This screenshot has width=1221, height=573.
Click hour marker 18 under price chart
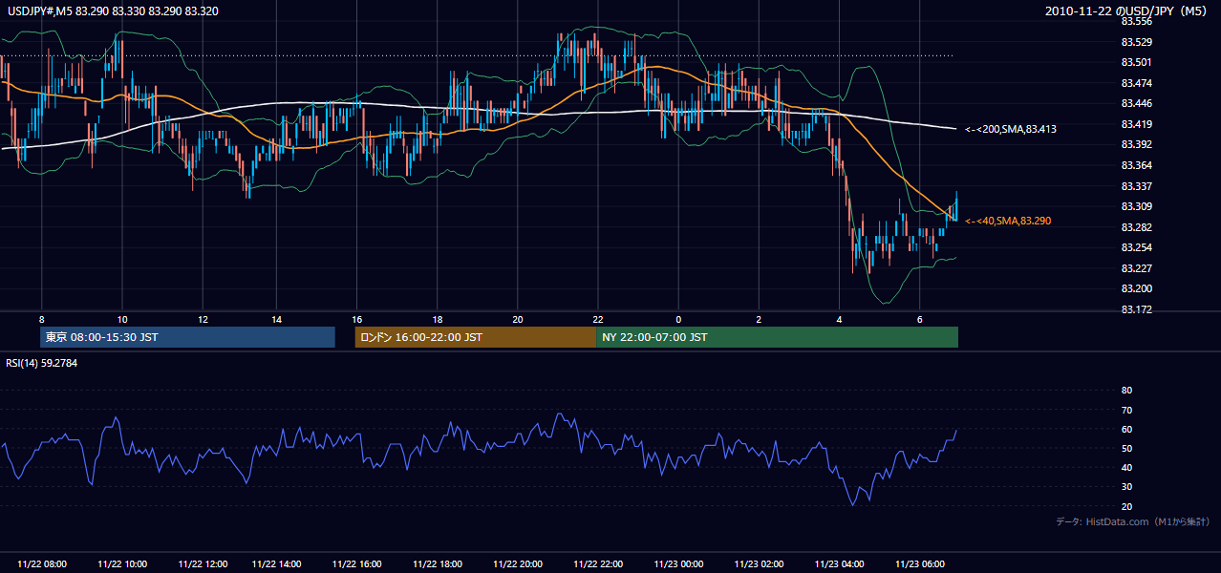[x=437, y=319]
